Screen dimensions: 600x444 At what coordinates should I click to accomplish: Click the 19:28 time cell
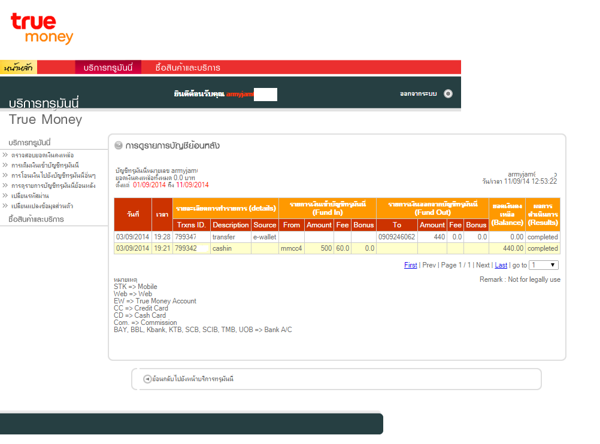(x=162, y=237)
